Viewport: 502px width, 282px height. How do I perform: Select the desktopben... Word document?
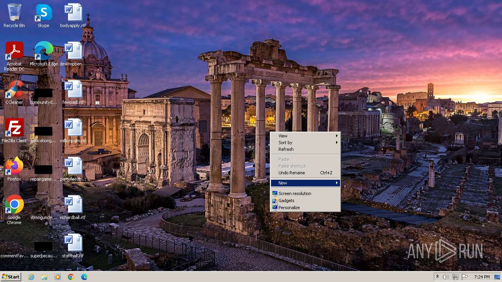point(73,54)
